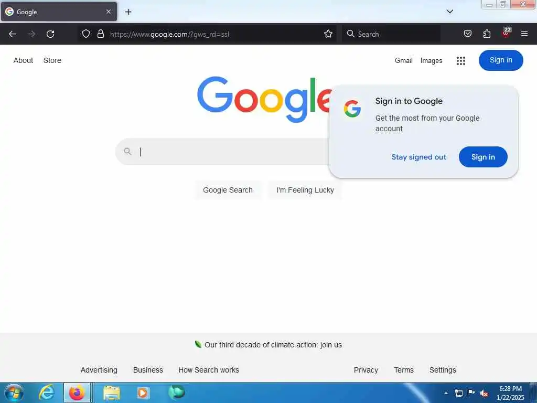
Task: Bookmark this page with the star icon
Action: pos(328,34)
